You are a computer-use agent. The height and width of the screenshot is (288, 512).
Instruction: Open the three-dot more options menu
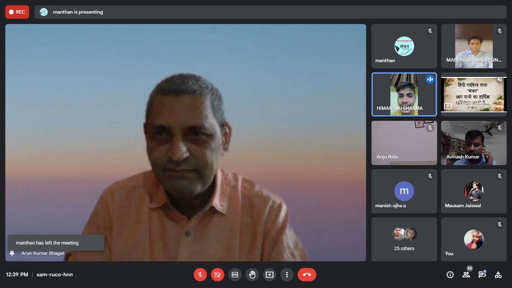[x=287, y=275]
